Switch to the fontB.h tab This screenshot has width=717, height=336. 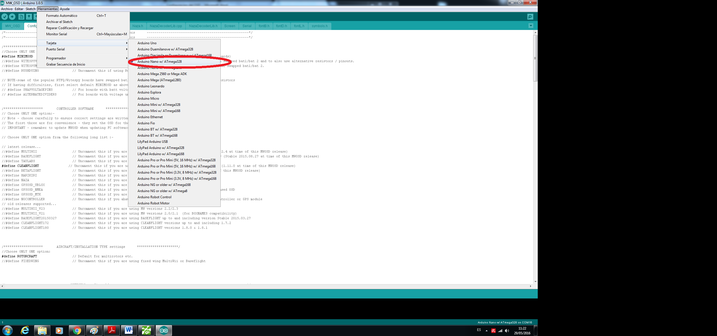tap(264, 26)
